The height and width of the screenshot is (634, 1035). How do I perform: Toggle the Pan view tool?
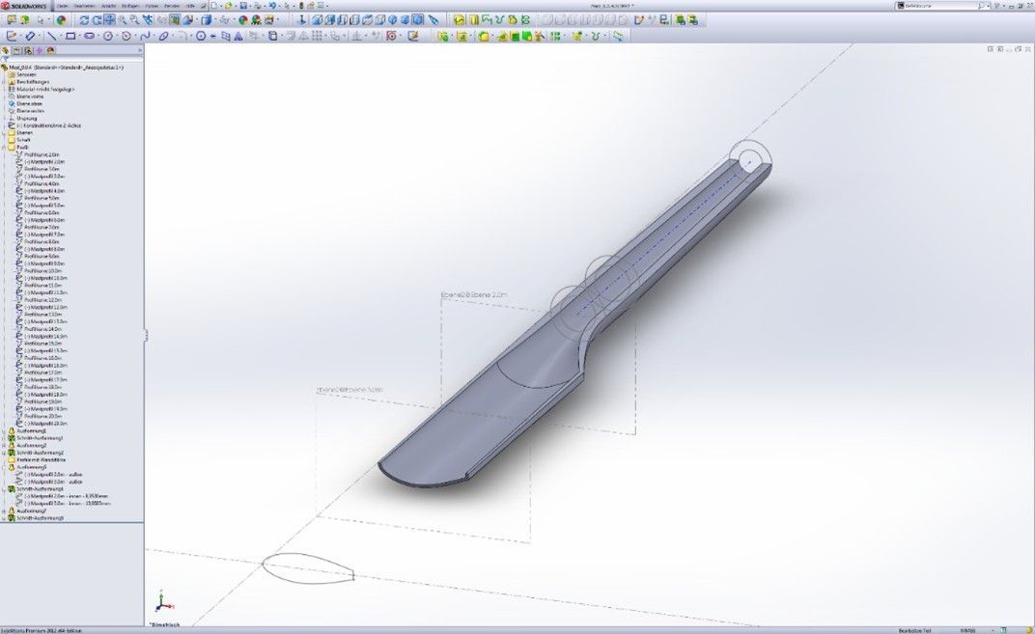(109, 20)
